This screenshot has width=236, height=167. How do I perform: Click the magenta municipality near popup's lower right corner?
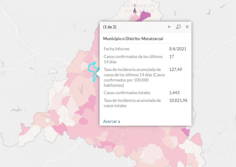[x=186, y=132]
